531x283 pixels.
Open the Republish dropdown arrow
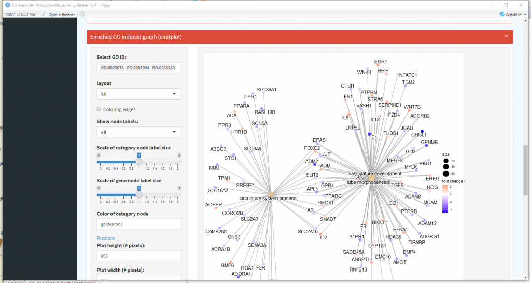click(x=525, y=15)
